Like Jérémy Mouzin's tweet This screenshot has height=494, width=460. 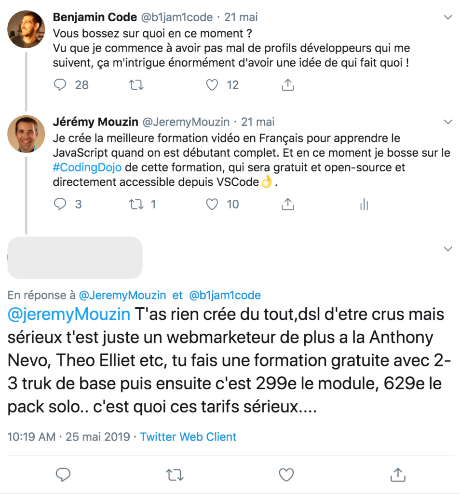pyautogui.click(x=212, y=205)
